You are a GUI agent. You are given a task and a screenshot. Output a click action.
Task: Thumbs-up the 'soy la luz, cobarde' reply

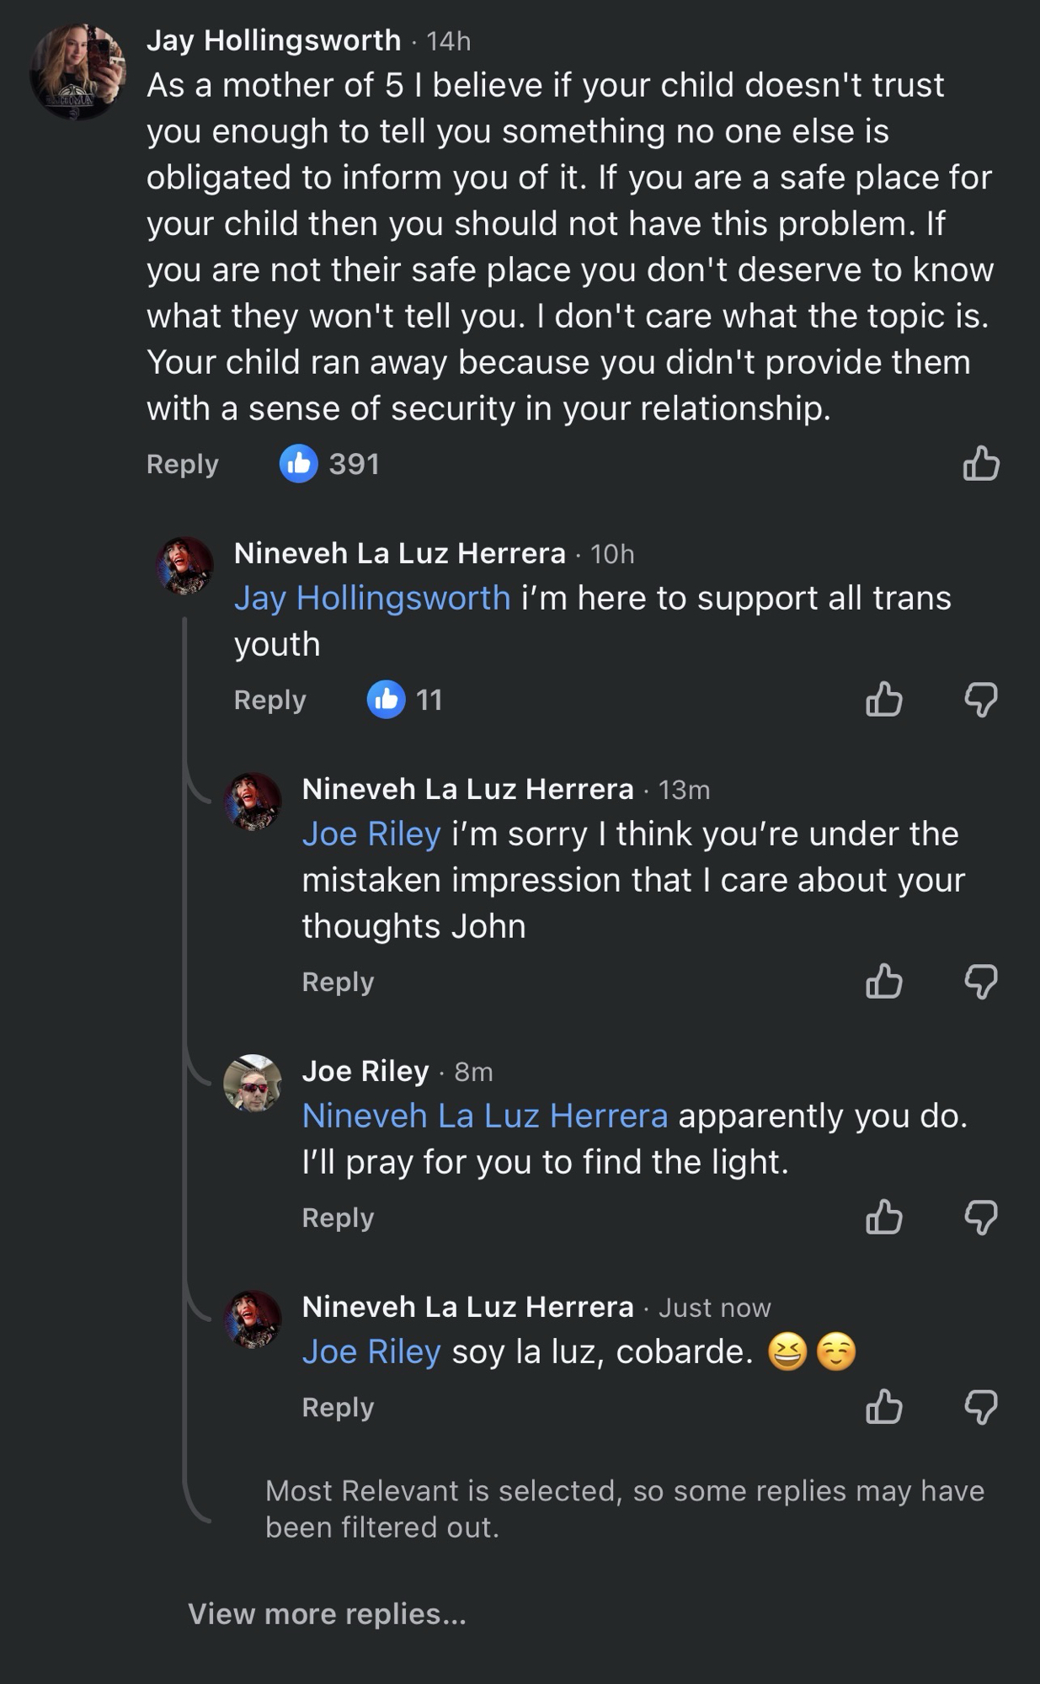pyautogui.click(x=884, y=1407)
